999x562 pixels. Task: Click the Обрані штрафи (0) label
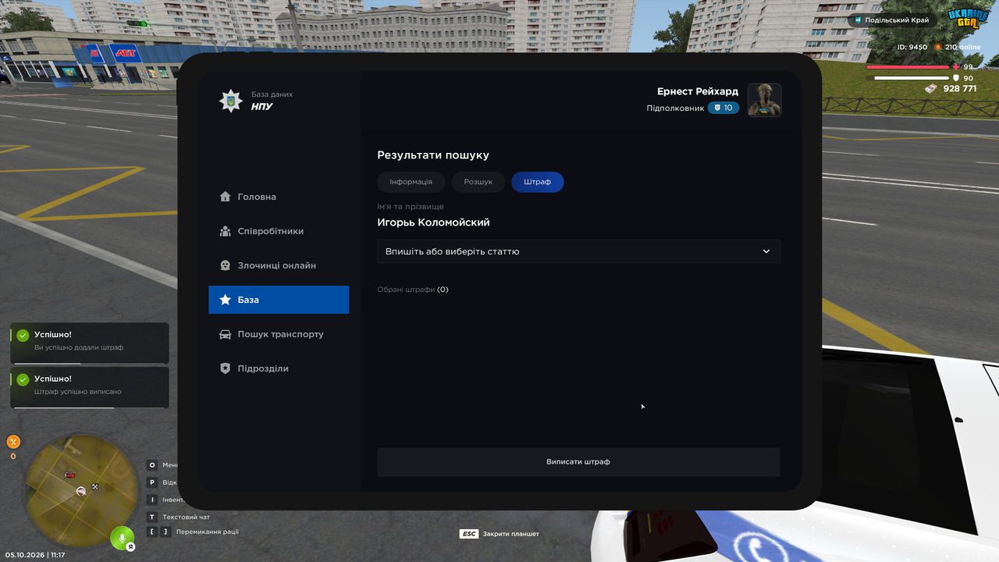tap(413, 290)
